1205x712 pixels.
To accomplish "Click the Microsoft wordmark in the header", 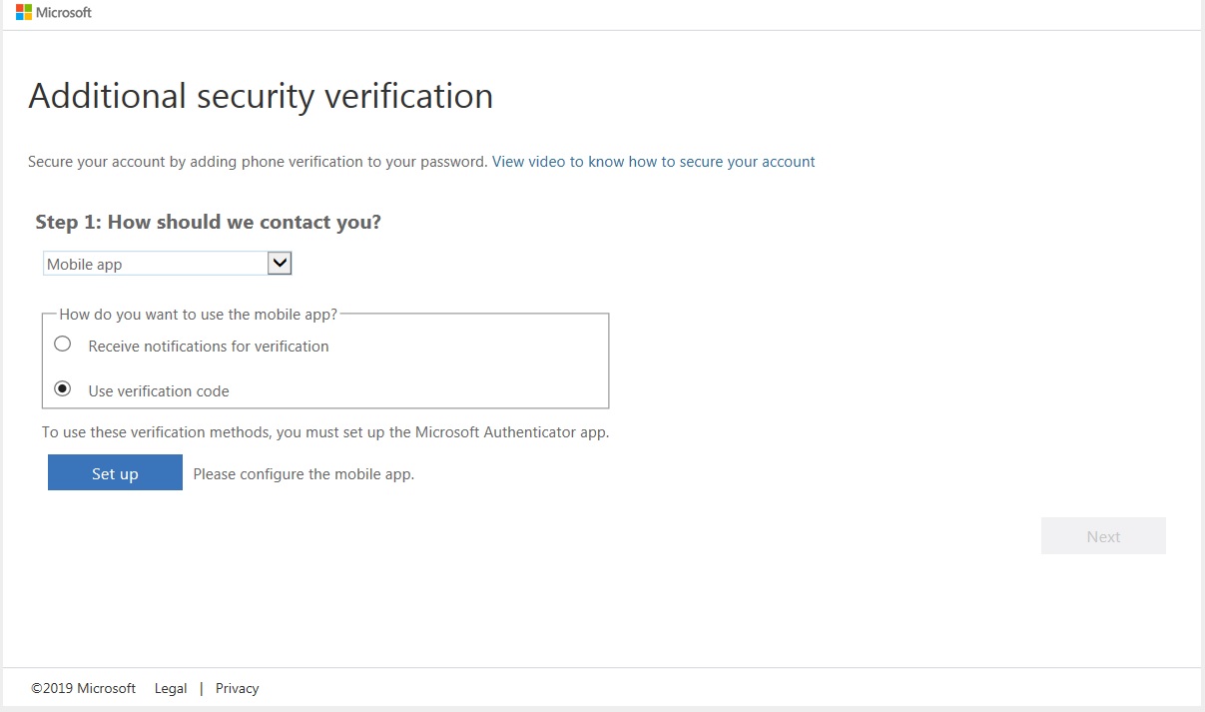I will point(64,13).
